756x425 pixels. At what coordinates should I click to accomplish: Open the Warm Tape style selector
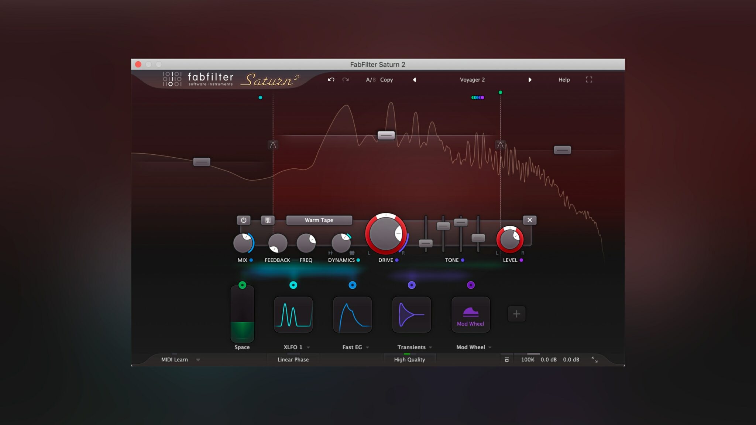[319, 220]
